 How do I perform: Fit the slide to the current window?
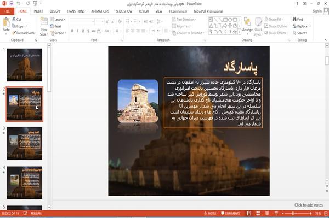click(326, 214)
